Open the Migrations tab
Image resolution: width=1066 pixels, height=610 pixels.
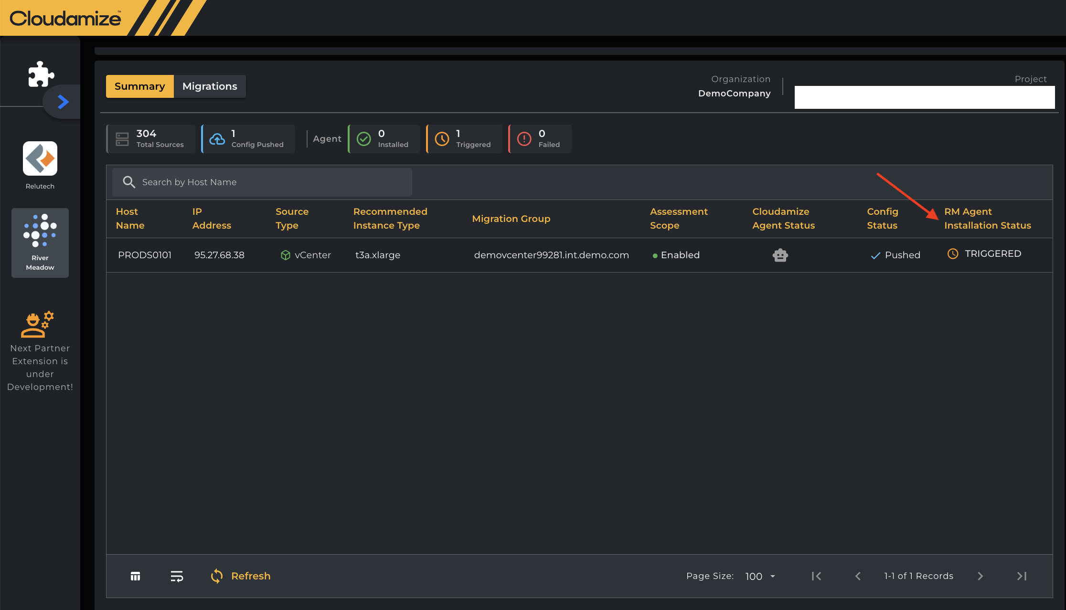(x=210, y=86)
